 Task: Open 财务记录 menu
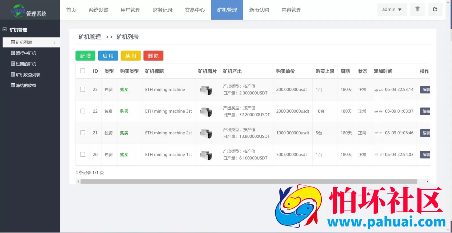[x=162, y=10]
